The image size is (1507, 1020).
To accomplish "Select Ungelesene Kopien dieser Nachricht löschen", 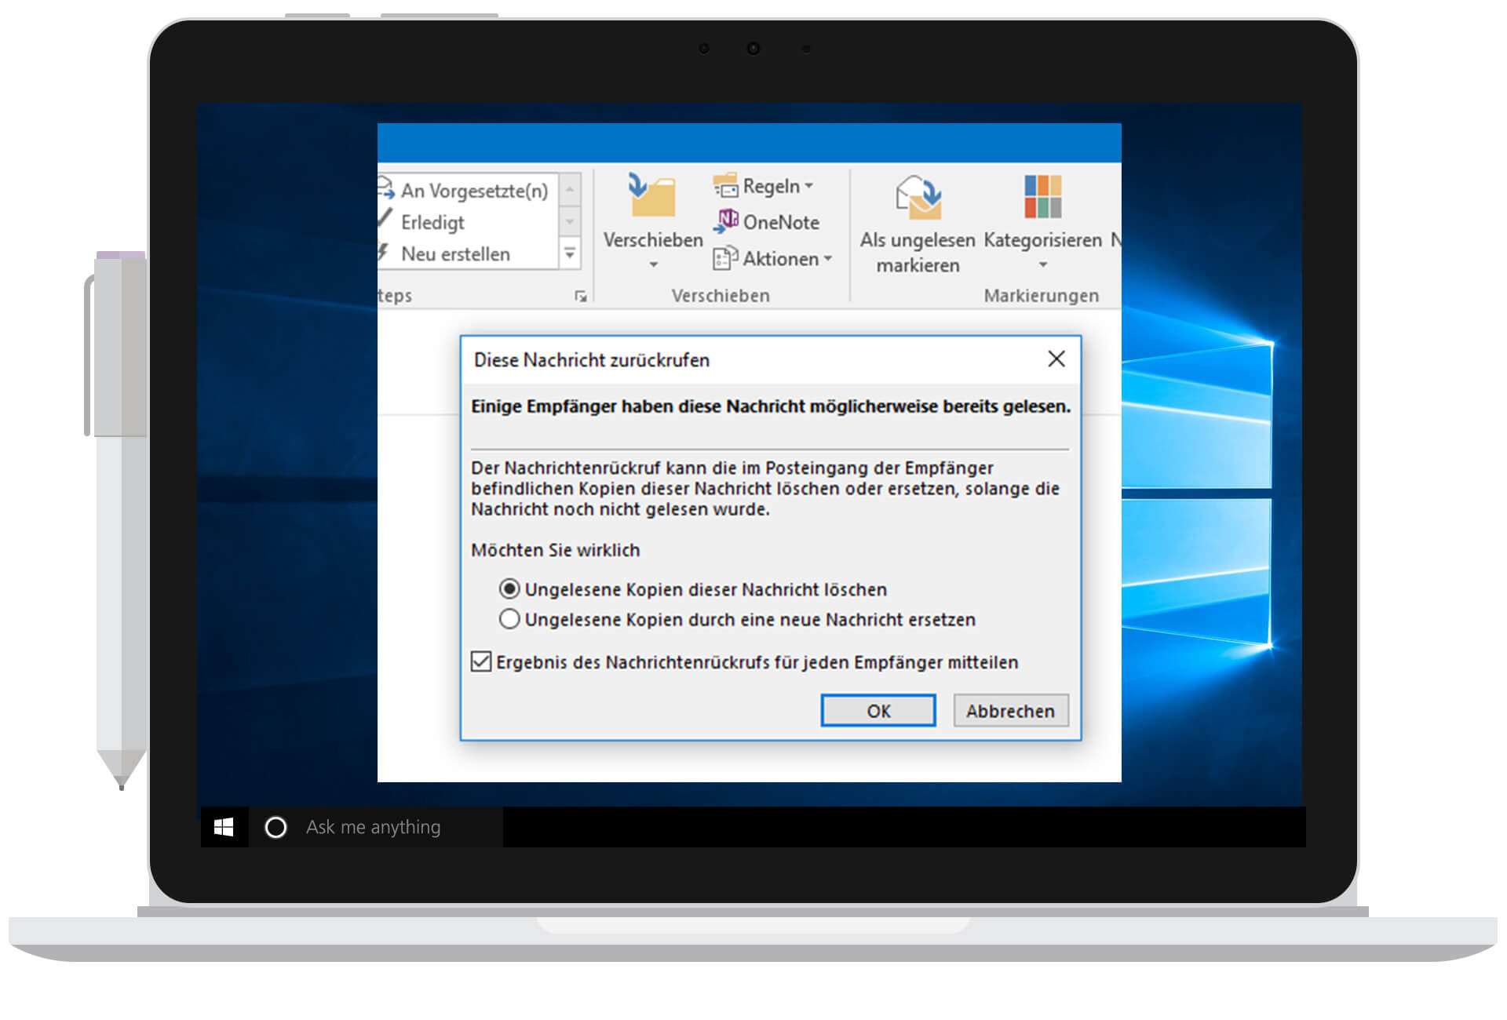I will (693, 589).
